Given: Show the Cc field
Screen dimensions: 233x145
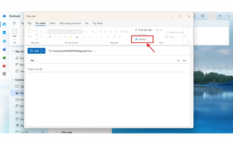Looking at the screenshot, I should point(179,61).
